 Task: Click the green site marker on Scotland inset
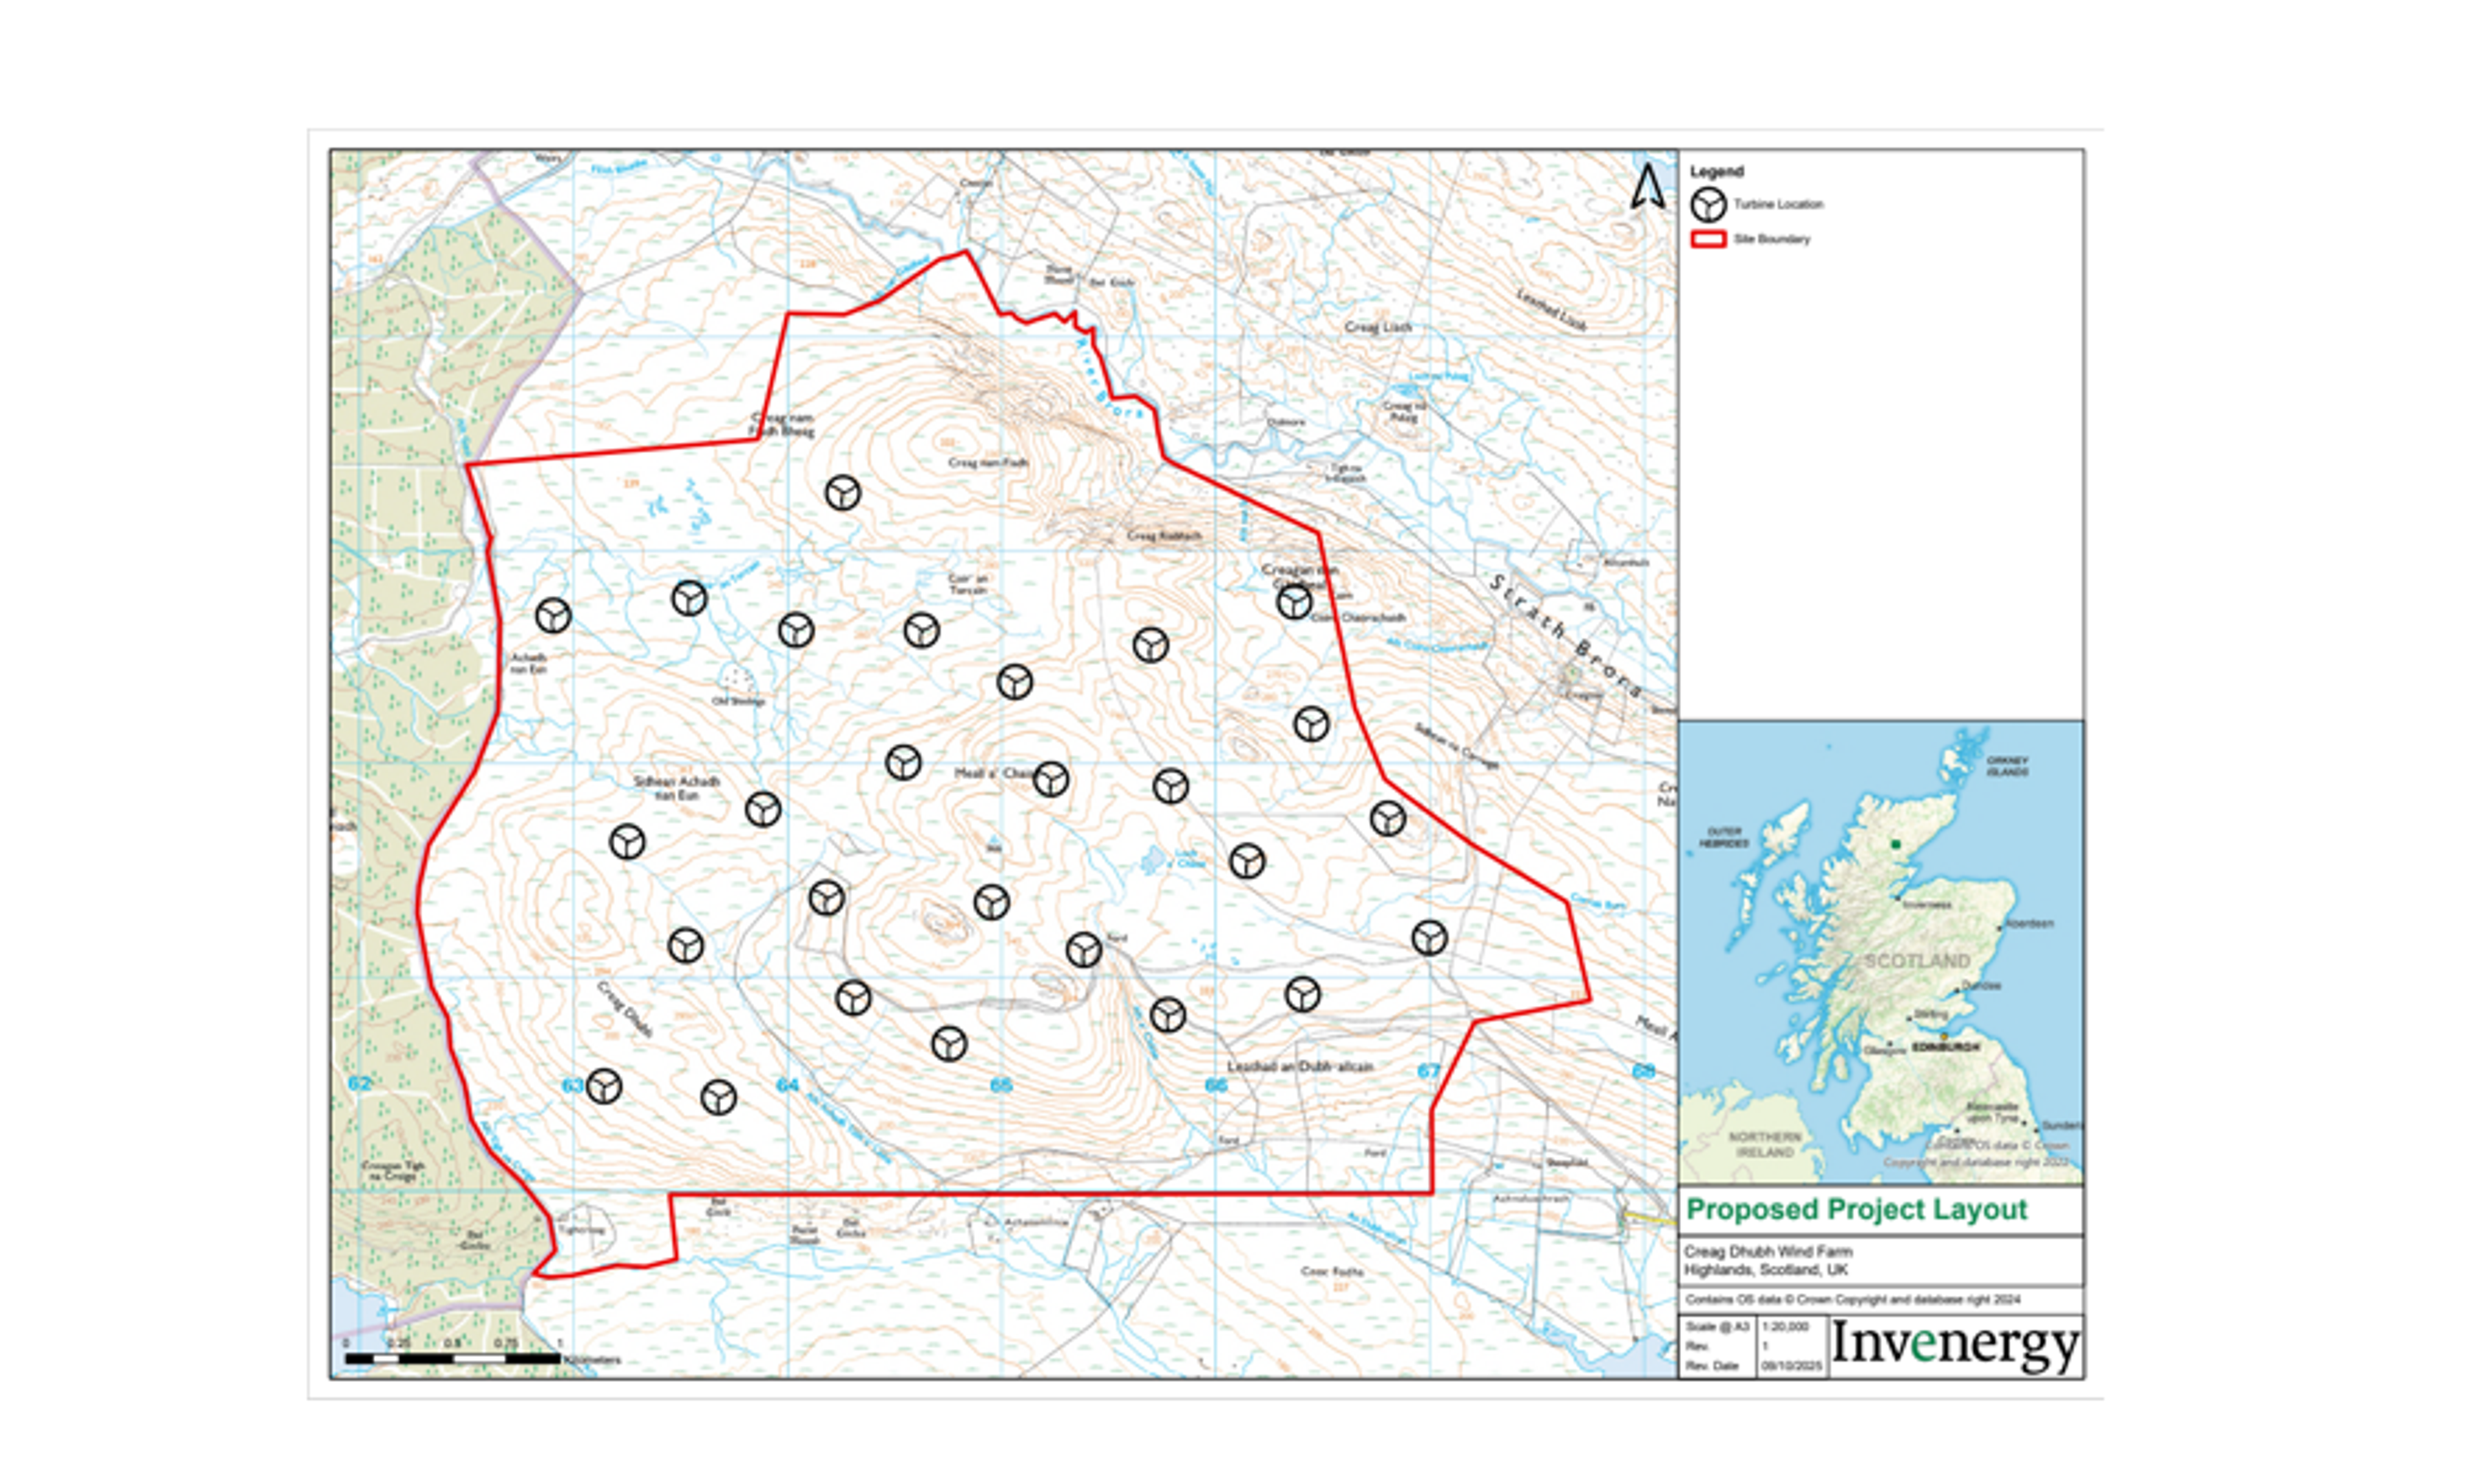[x=1895, y=845]
